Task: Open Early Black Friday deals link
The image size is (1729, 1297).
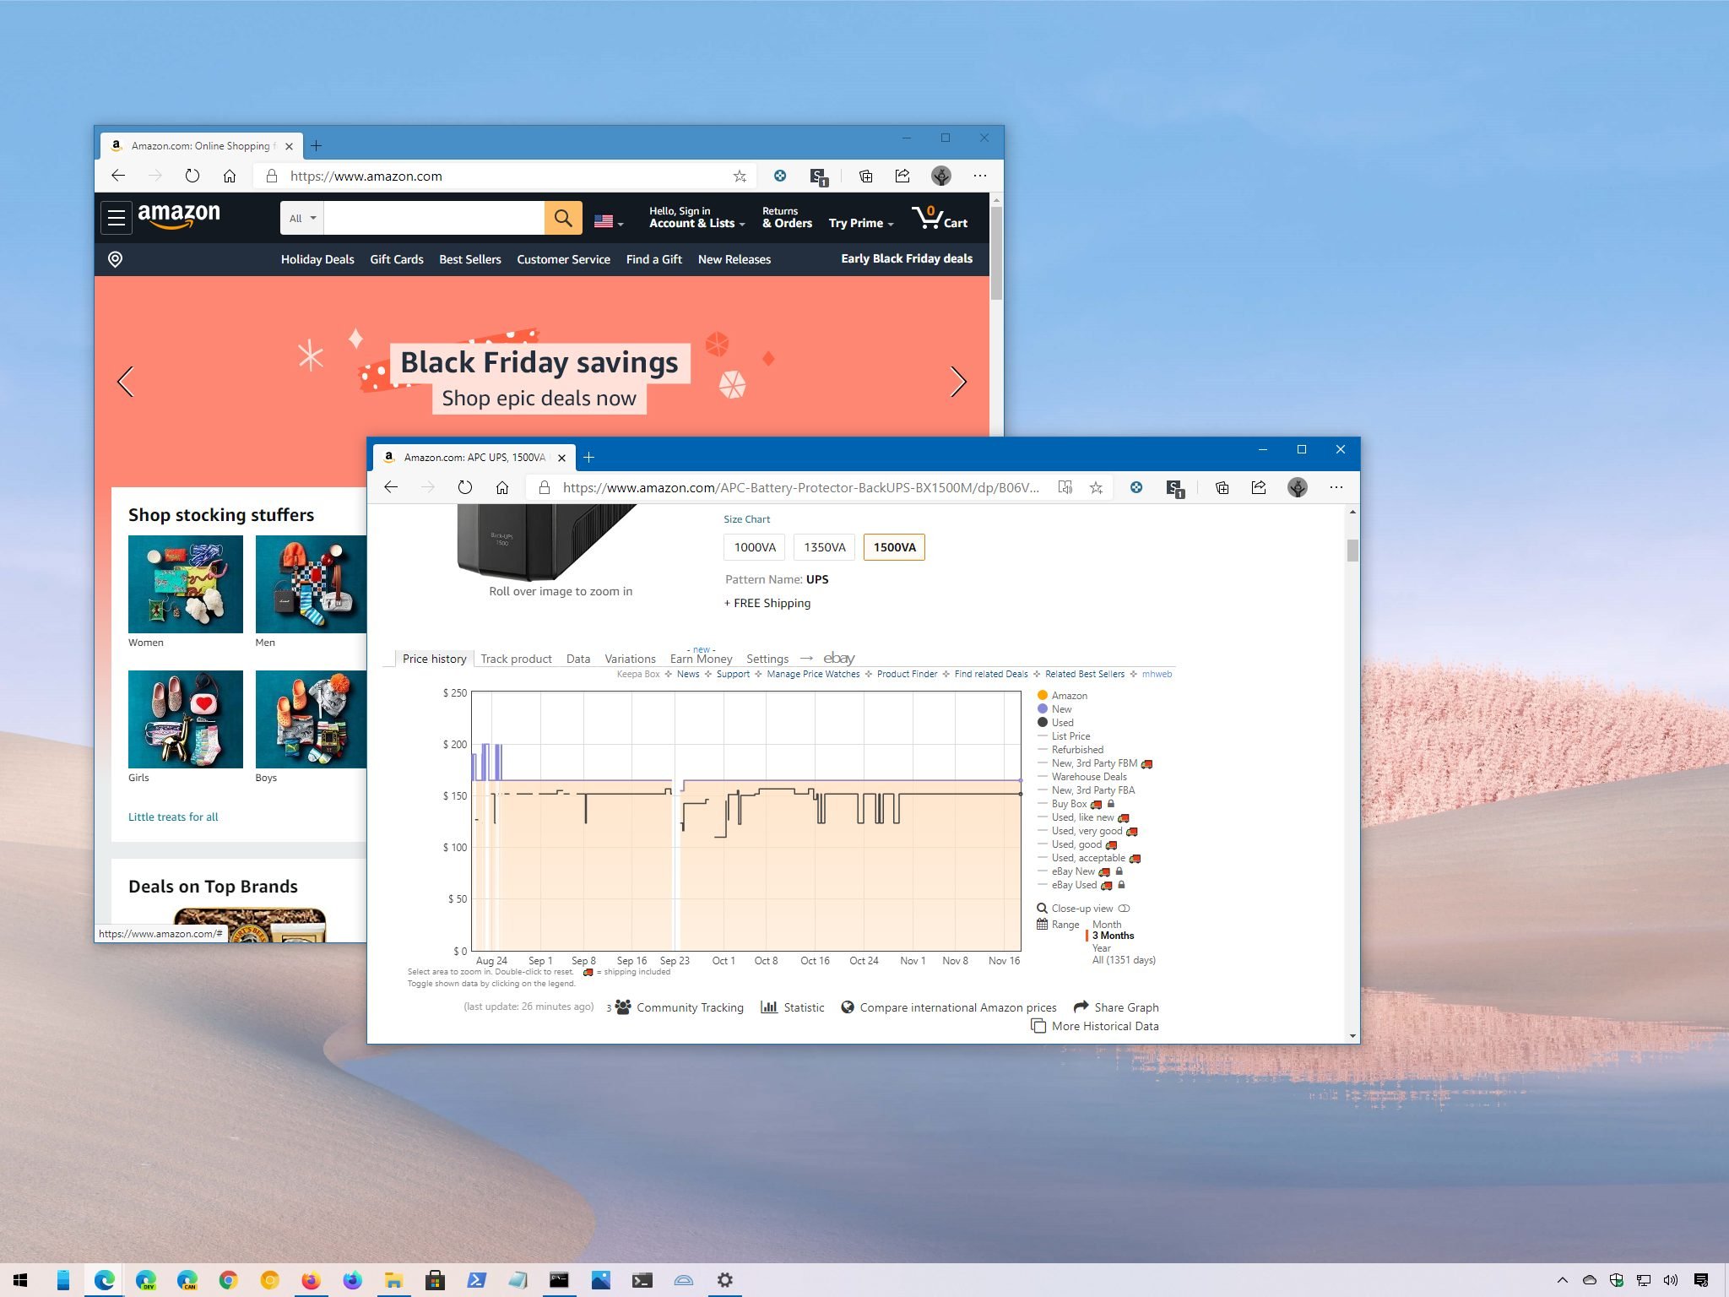Action: coord(907,258)
